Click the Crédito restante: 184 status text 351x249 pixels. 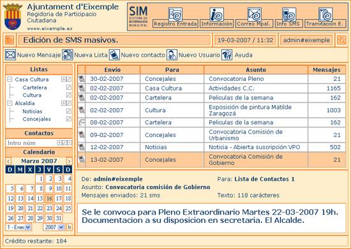[x=36, y=241]
